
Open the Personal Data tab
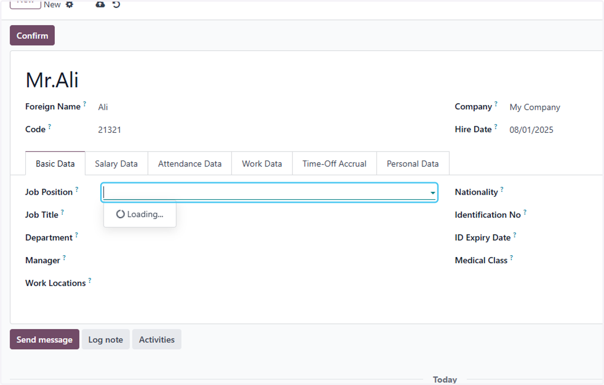[413, 164]
